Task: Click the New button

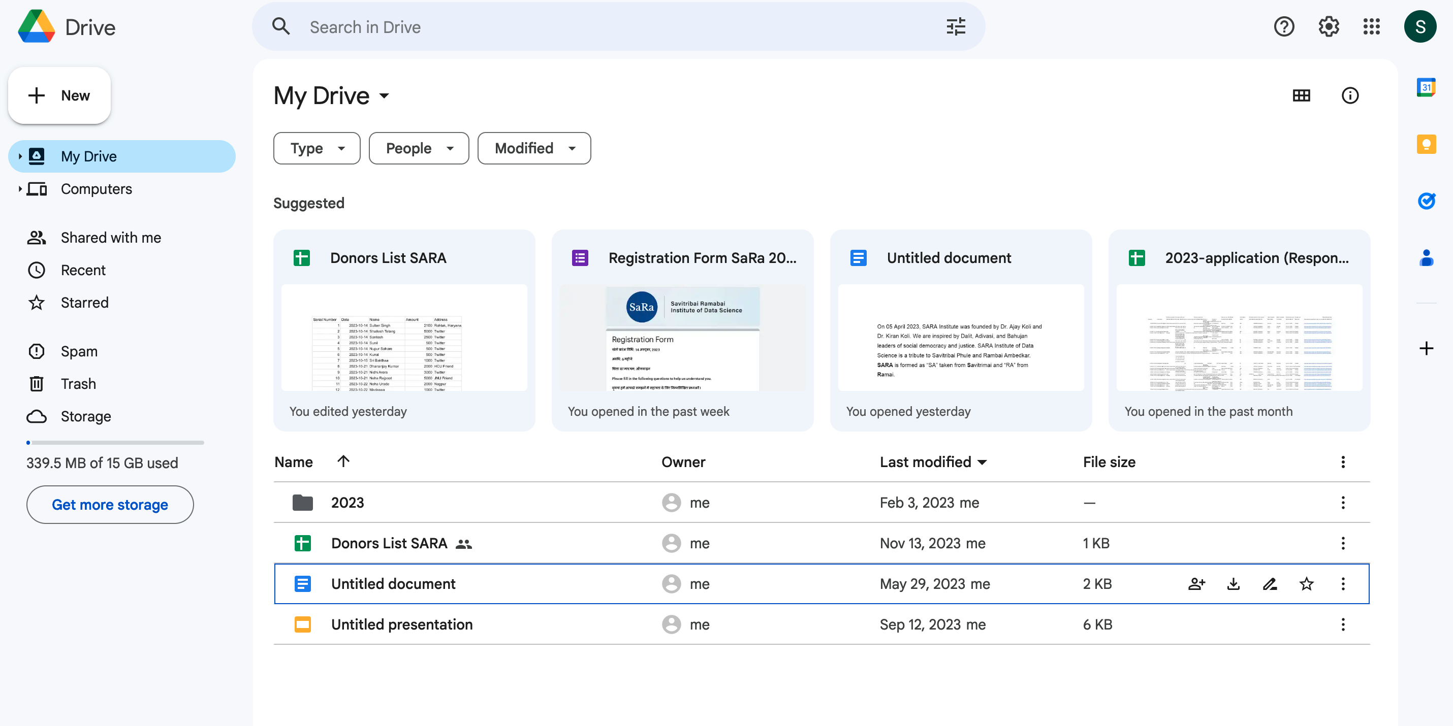Action: click(x=60, y=96)
